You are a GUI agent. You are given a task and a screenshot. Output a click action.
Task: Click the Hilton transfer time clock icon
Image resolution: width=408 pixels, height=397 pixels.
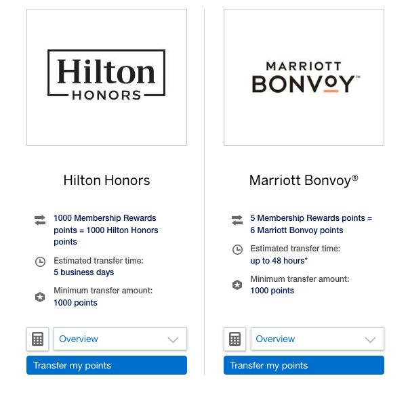click(40, 262)
